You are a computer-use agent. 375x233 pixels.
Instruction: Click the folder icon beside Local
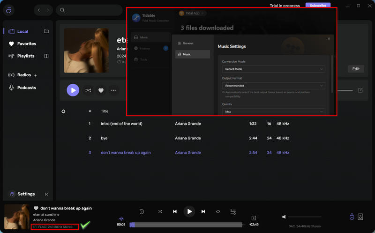point(46,31)
